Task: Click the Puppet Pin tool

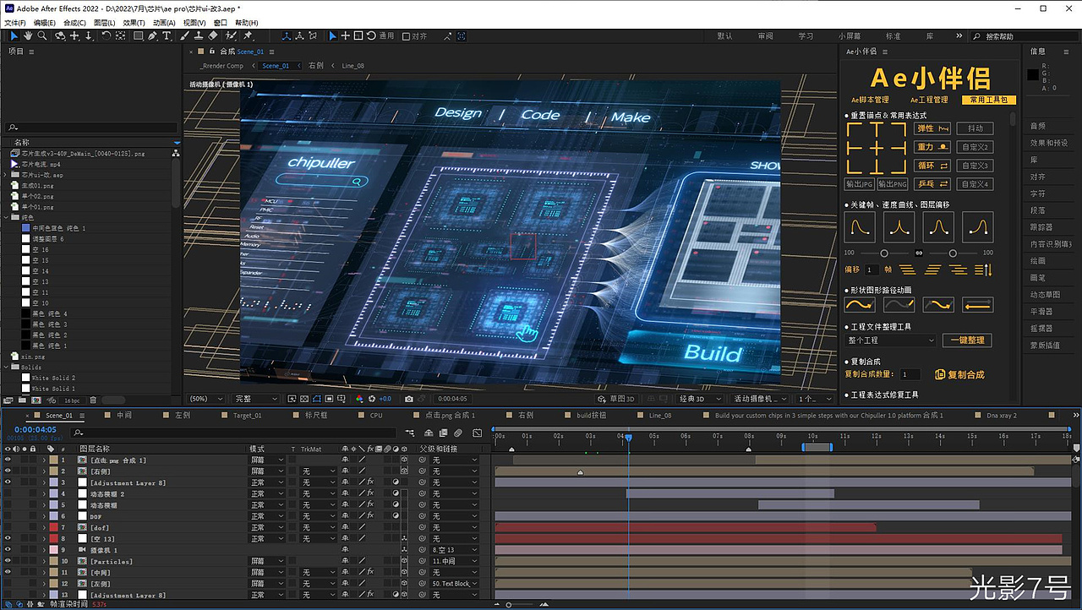Action: (x=248, y=36)
